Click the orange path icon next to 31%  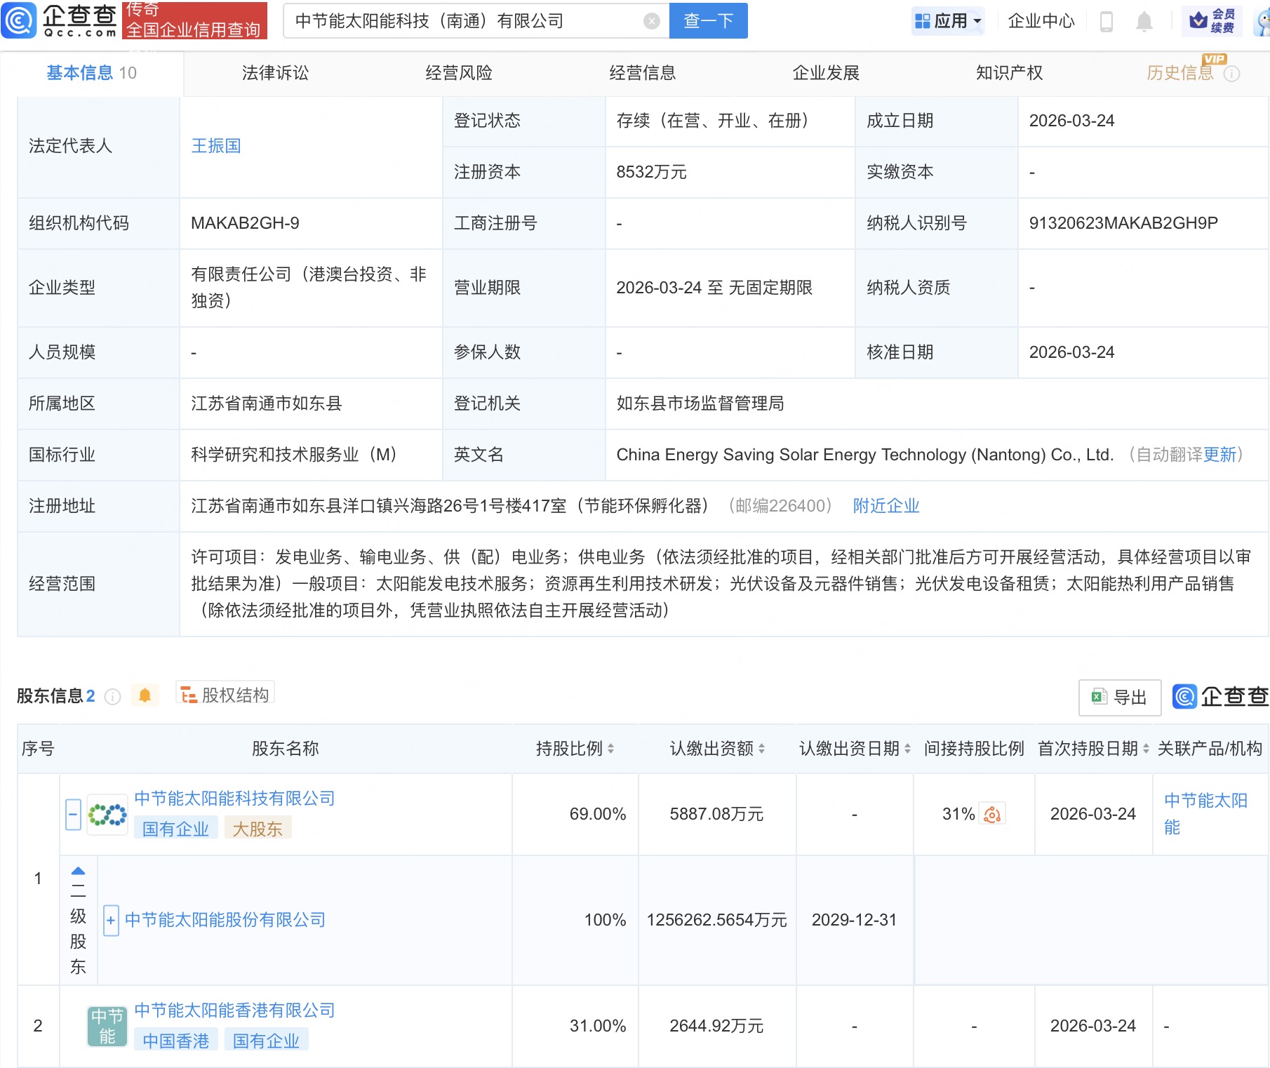992,814
